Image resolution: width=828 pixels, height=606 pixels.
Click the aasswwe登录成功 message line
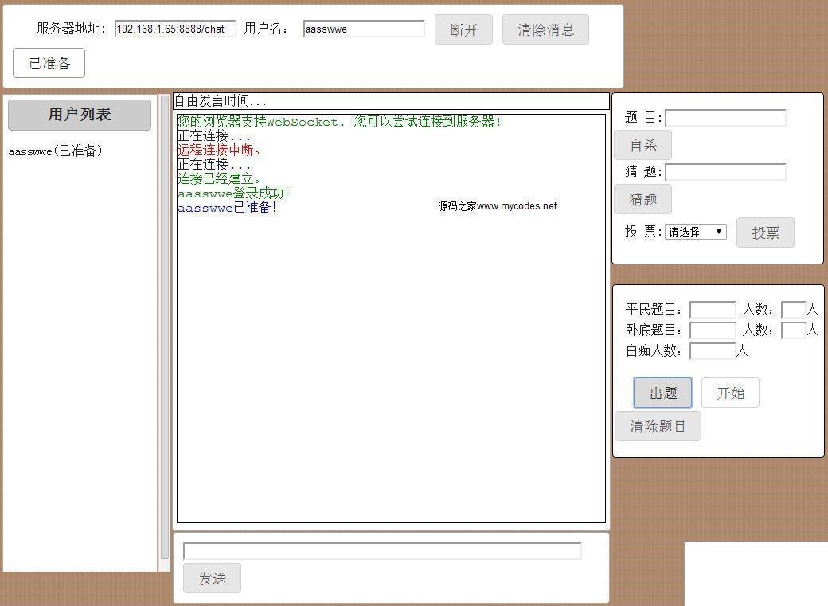pyautogui.click(x=233, y=194)
